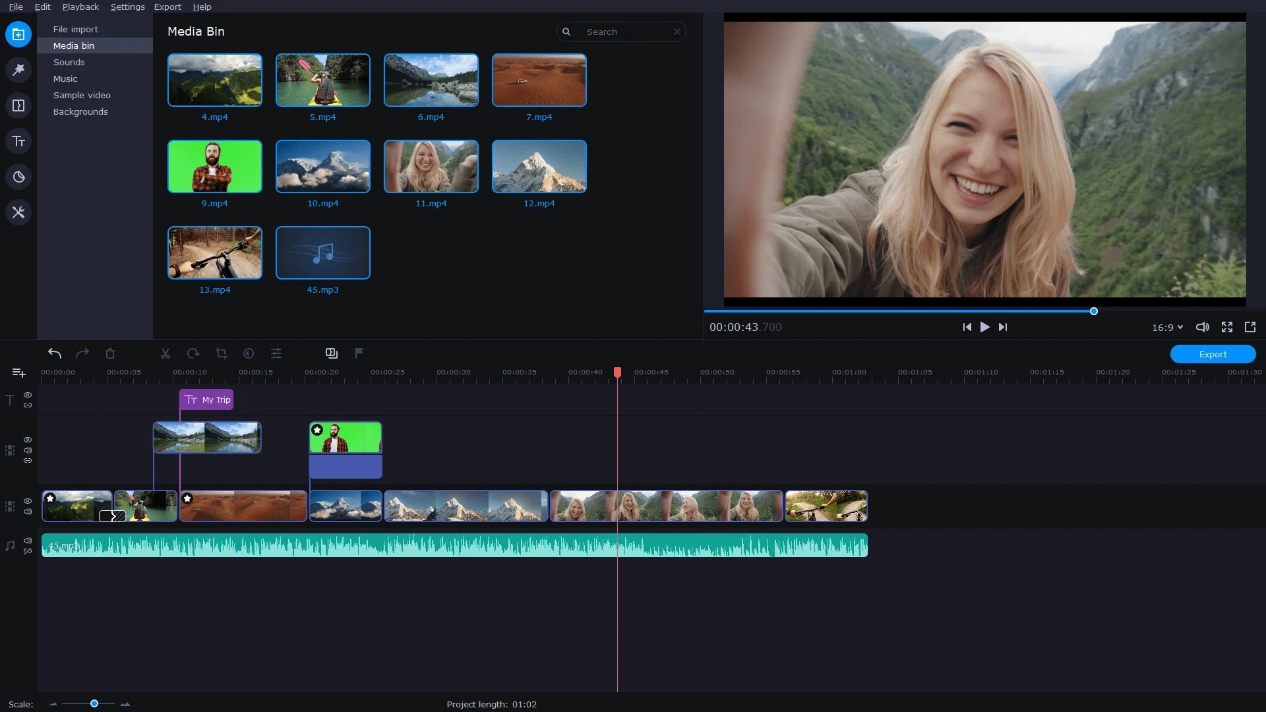Screen dimensions: 1266x712
Task: Click the Undo button in toolbar
Action: 54,353
